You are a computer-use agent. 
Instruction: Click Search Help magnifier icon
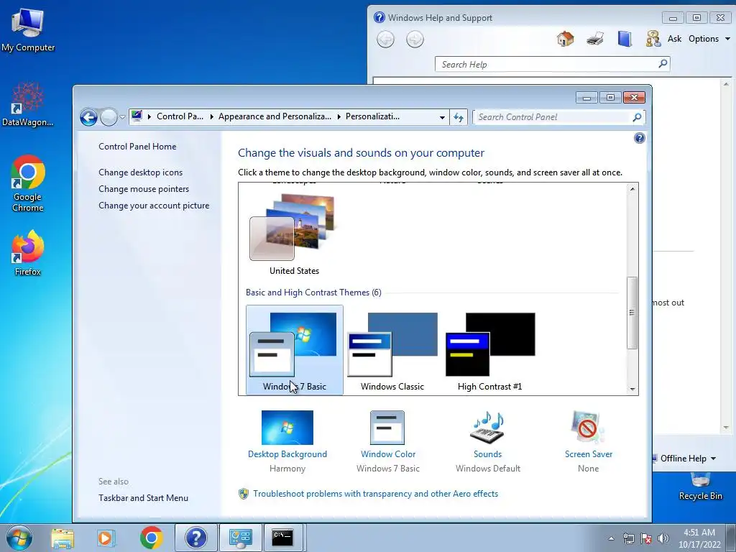click(x=663, y=63)
